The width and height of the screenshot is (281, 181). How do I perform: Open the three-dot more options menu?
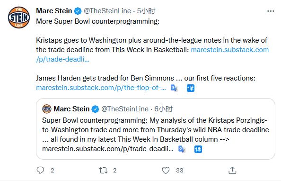[x=271, y=11]
